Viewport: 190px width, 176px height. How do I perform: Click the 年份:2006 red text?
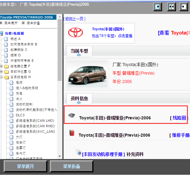pyautogui.click(x=122, y=82)
